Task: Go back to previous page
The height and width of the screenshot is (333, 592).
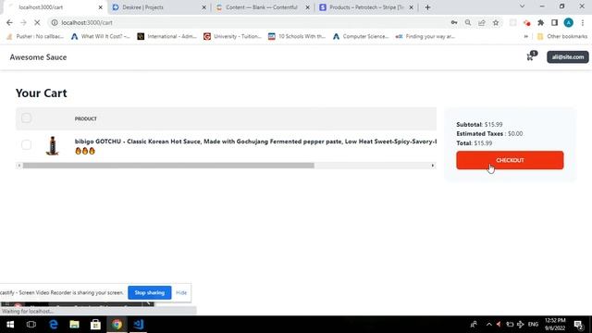Action: coord(9,22)
